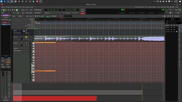Click the red Feedback alert button

(82, 13)
